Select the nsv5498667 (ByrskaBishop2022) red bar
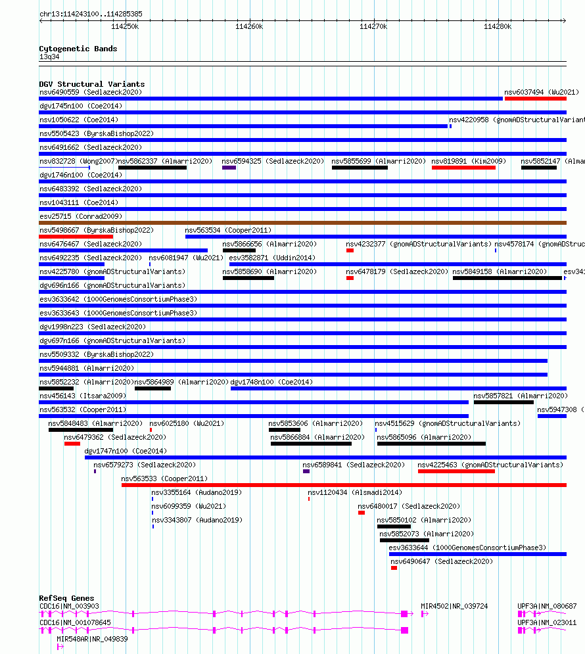This screenshot has height=654, width=585. [76, 237]
